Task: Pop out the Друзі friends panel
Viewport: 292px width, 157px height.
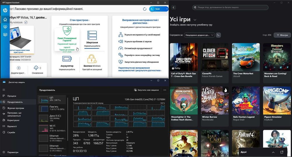Action: point(282,152)
